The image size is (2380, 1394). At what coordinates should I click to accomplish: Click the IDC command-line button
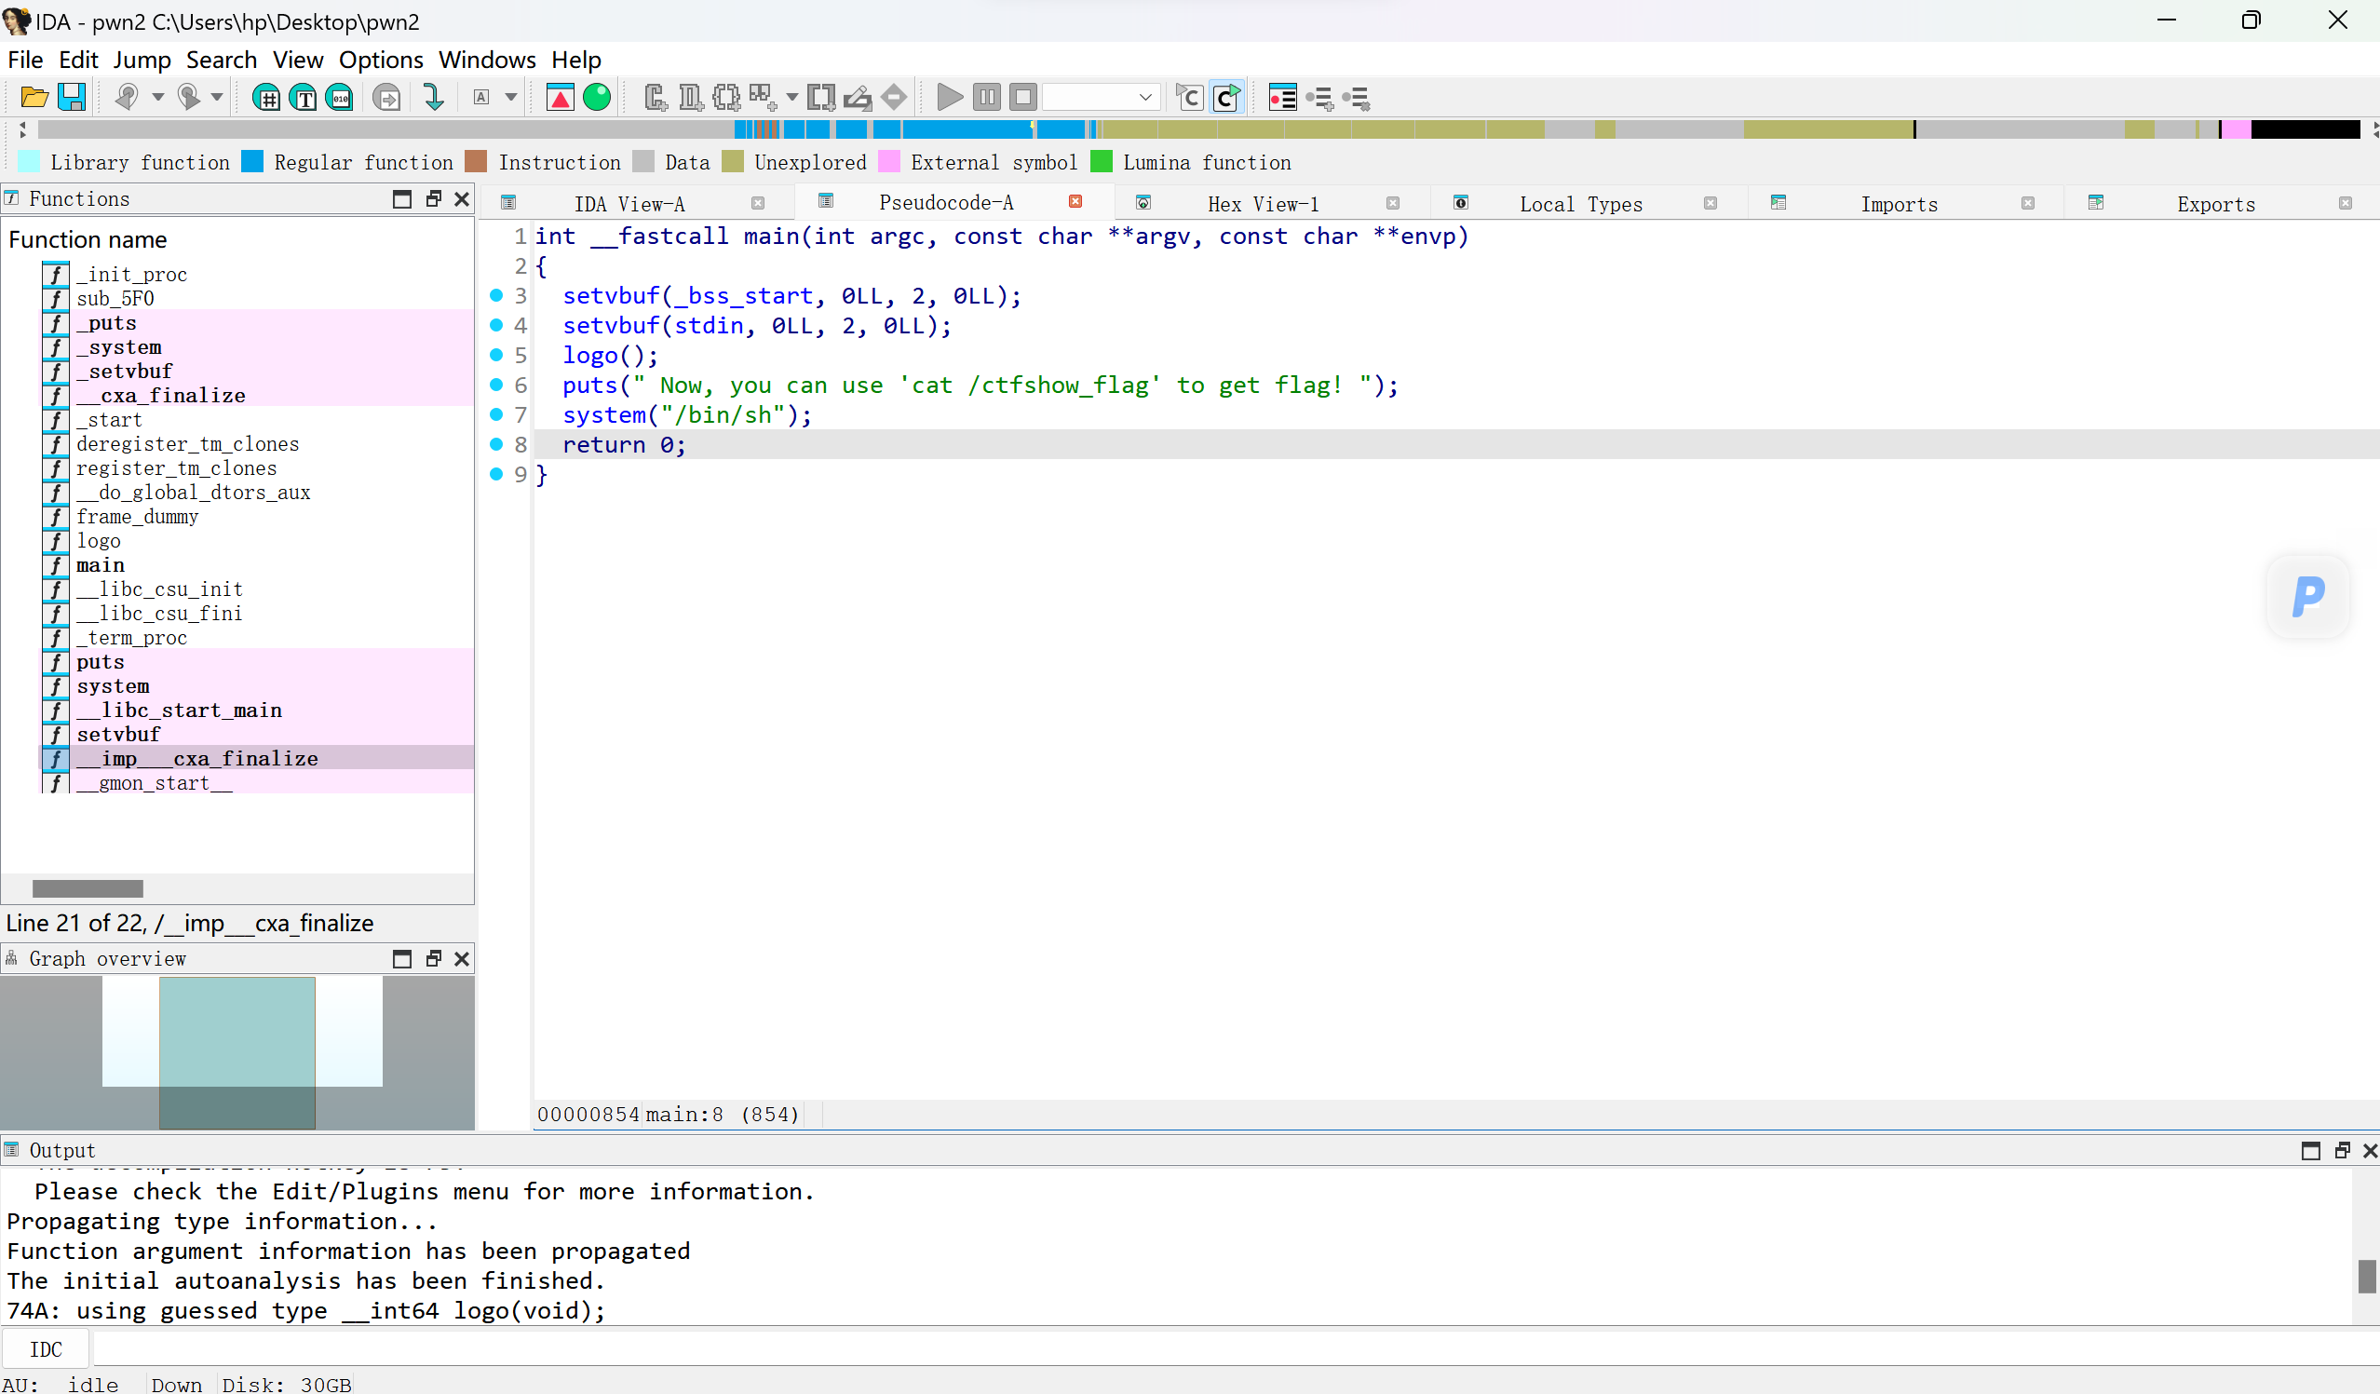(46, 1348)
